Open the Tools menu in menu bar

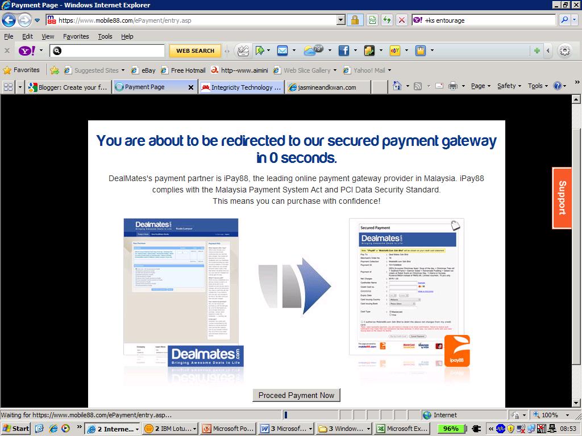[x=105, y=36]
